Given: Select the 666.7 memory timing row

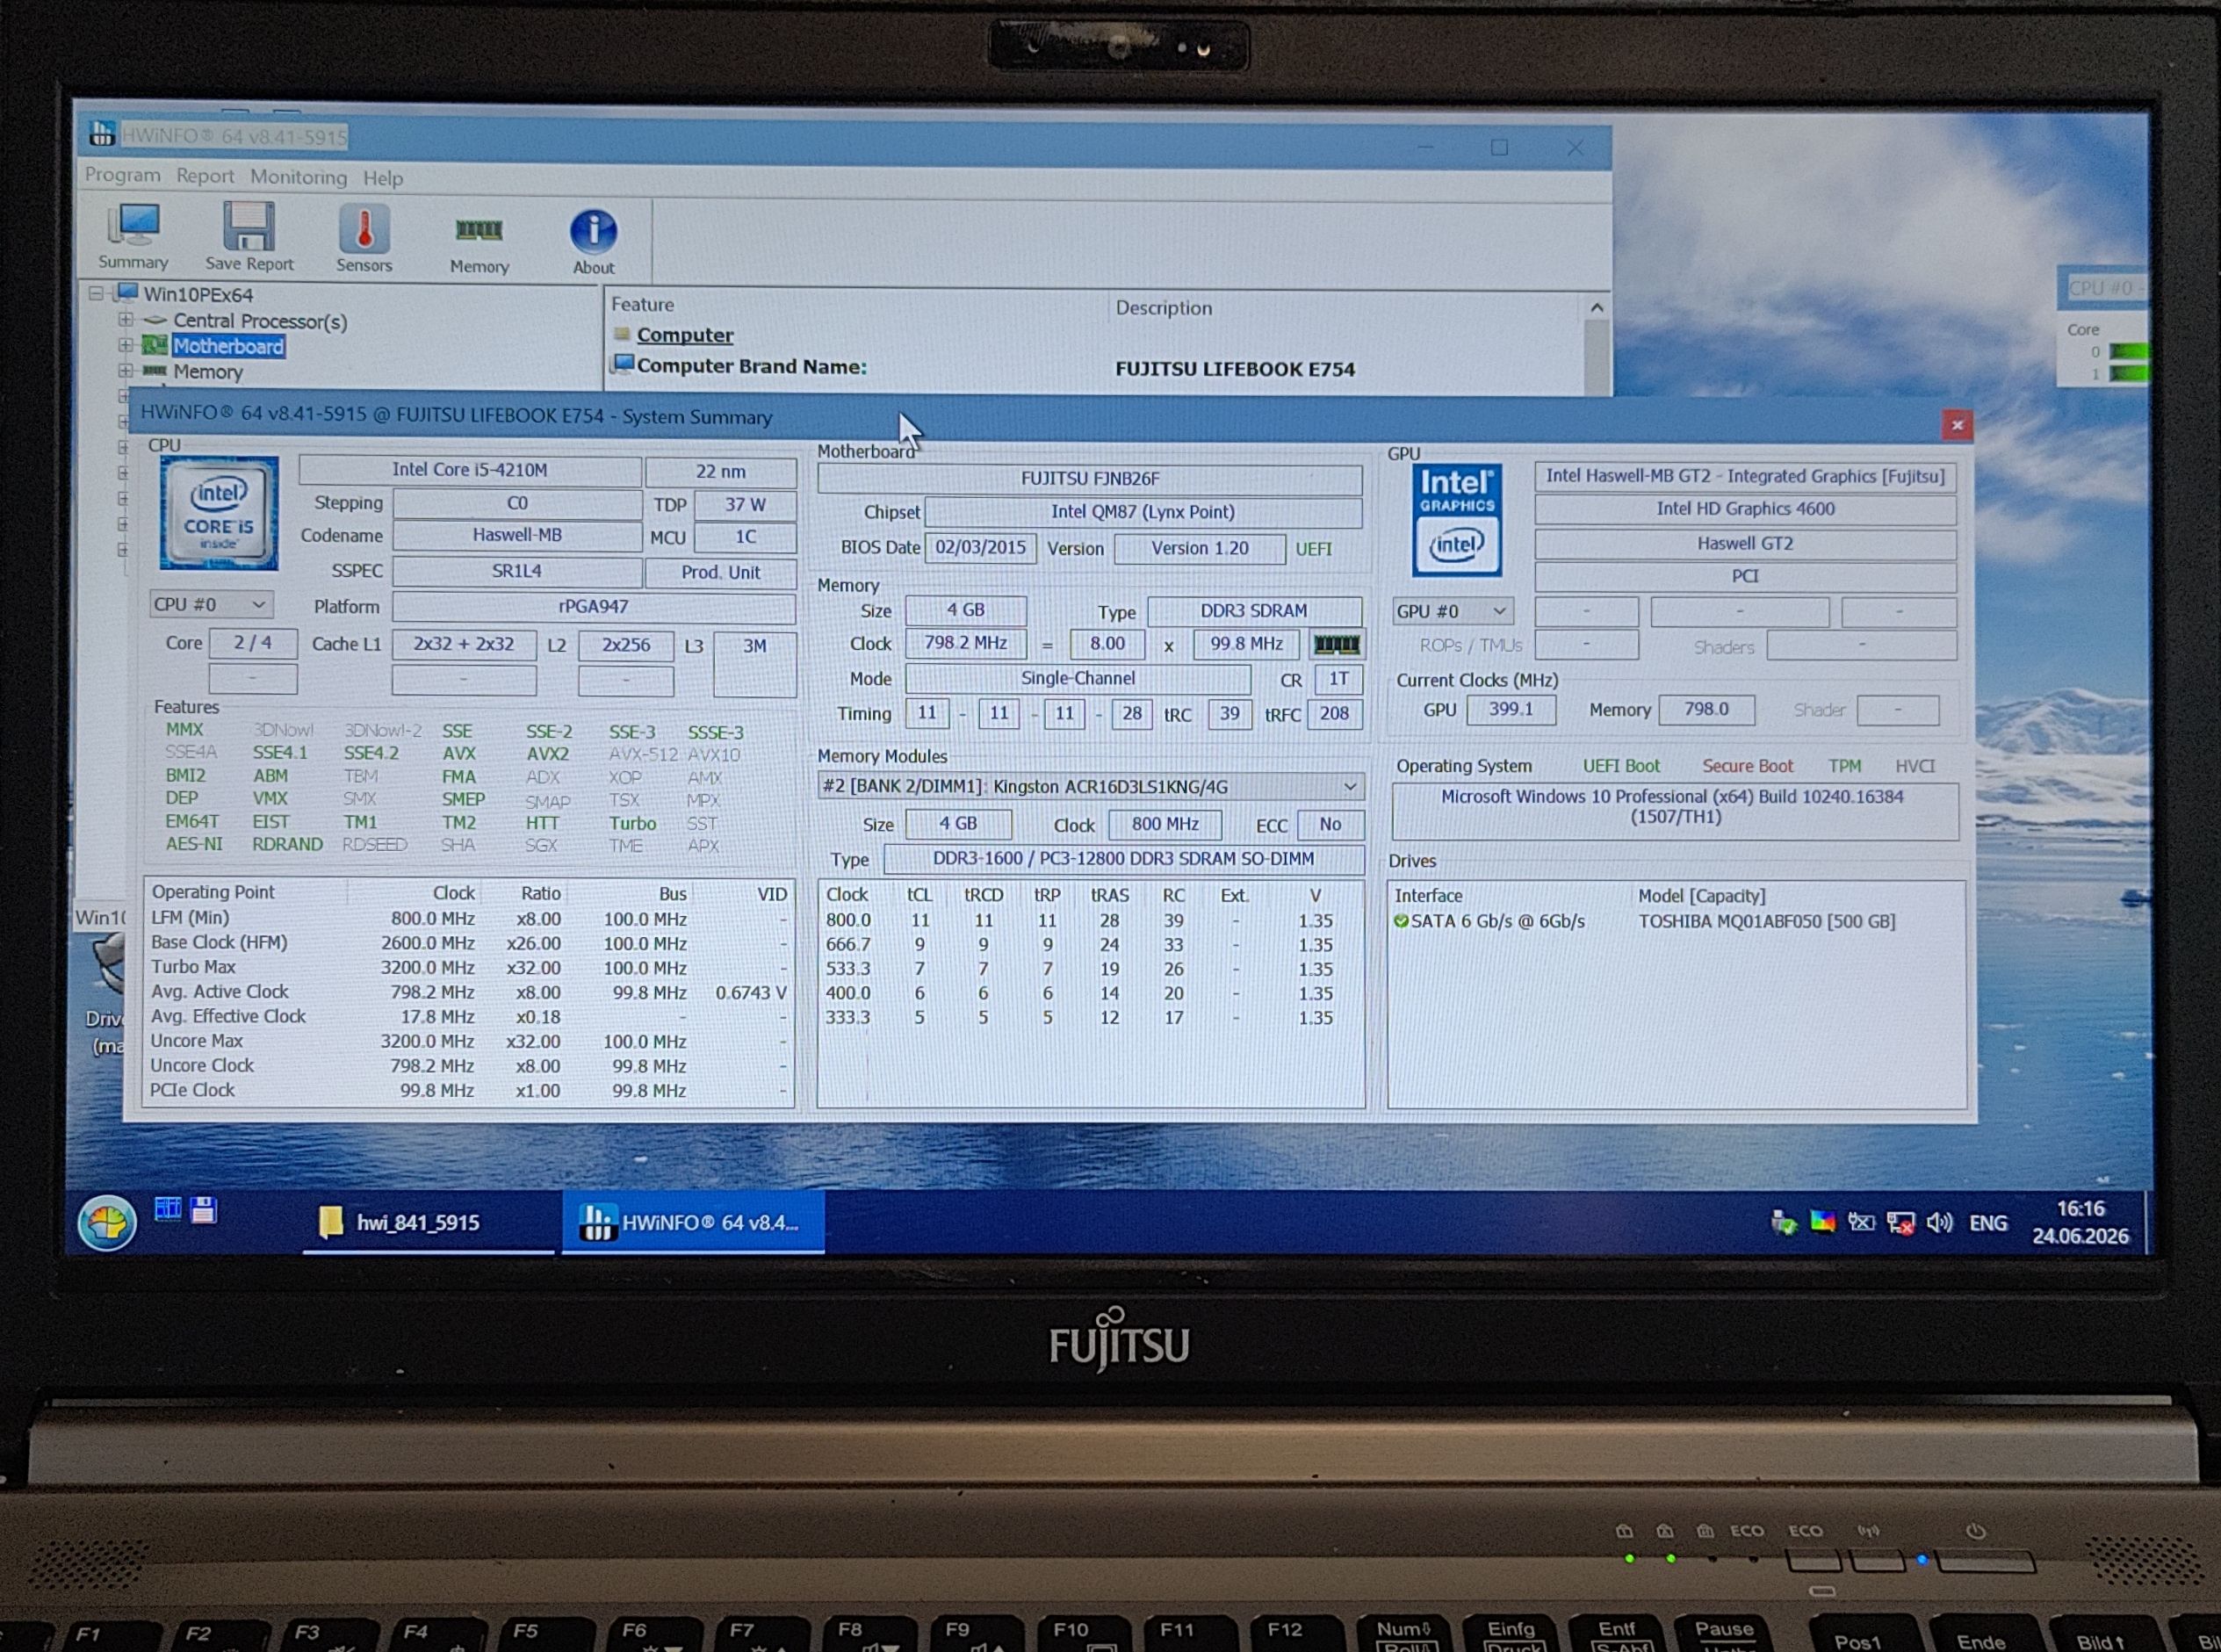Looking at the screenshot, I should tap(1090, 945).
